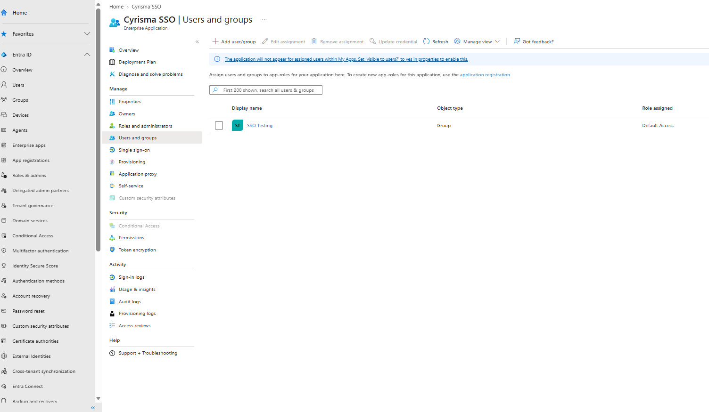Click Got feedback? button
This screenshot has width=709, height=412.
tap(534, 41)
